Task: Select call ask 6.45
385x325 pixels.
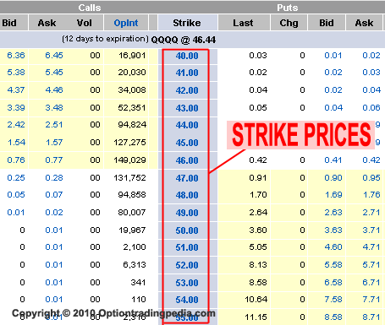Action: point(54,56)
